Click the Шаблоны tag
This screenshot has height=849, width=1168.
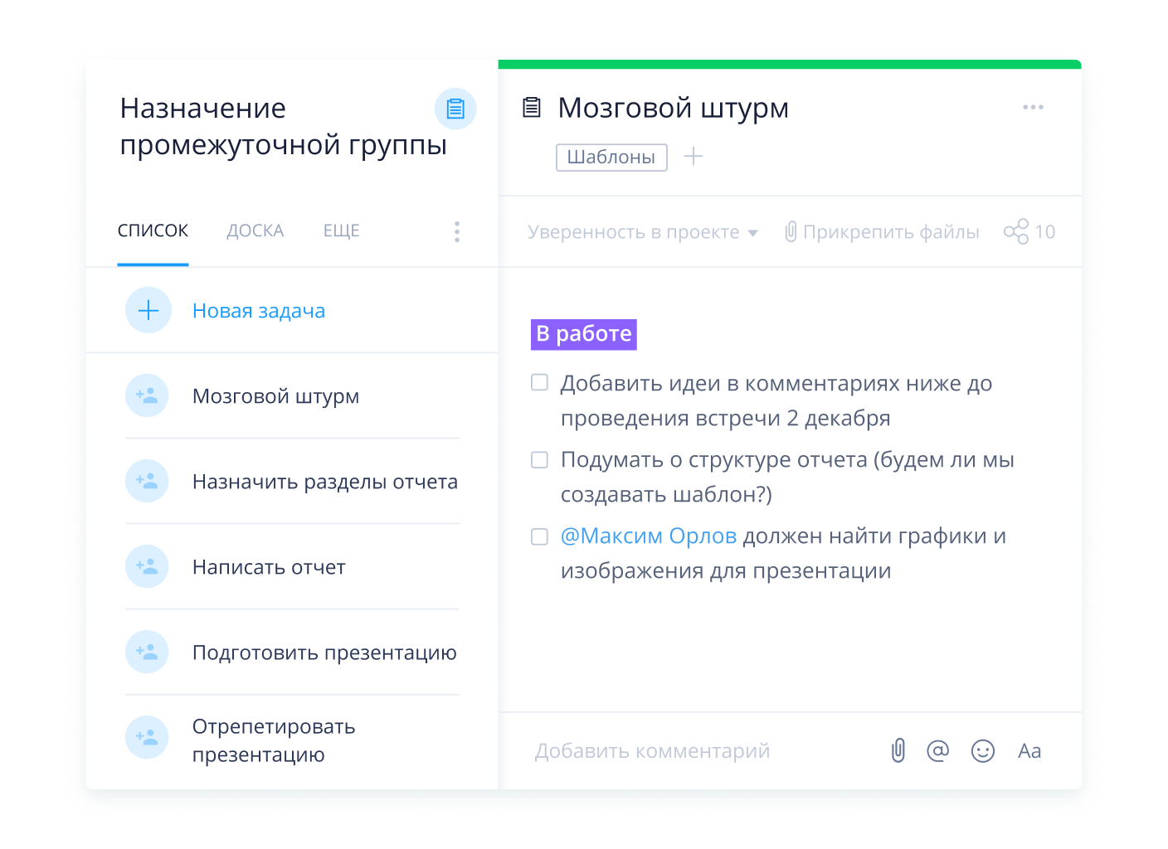pos(611,157)
